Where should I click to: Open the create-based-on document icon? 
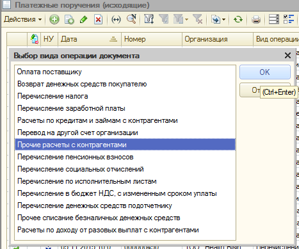click(216, 19)
